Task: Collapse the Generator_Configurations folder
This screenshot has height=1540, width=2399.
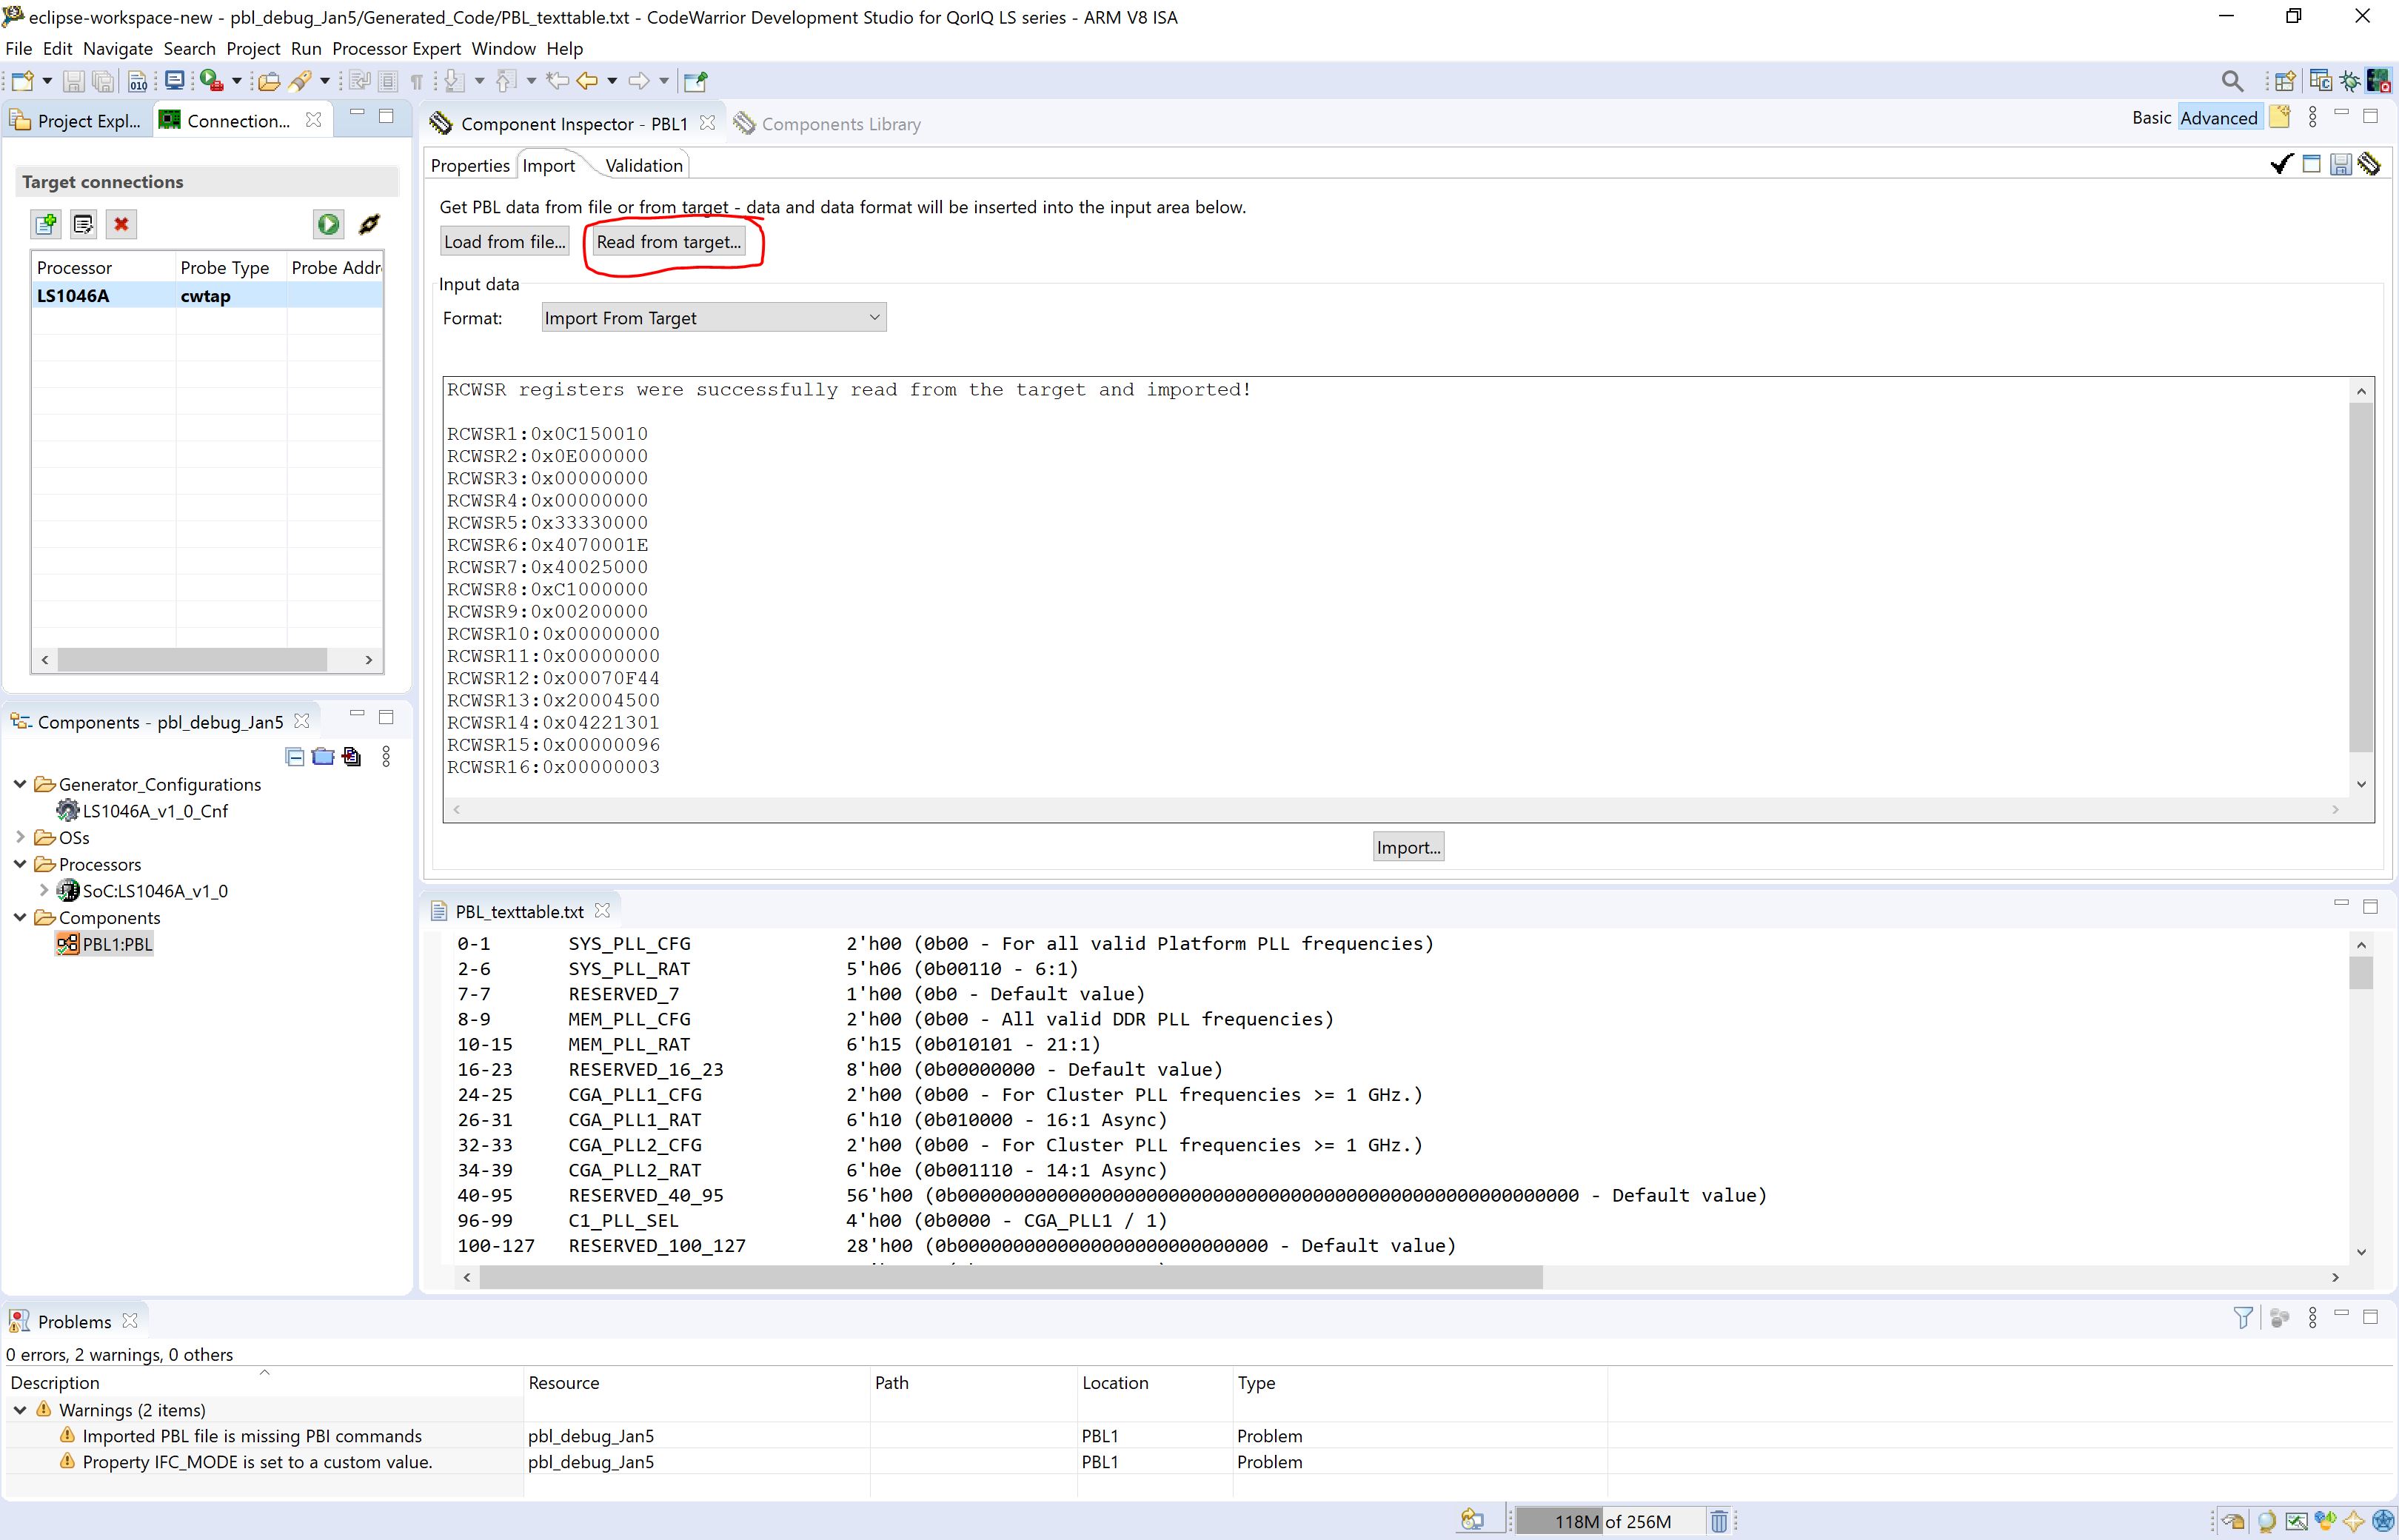Action: pos(20,784)
